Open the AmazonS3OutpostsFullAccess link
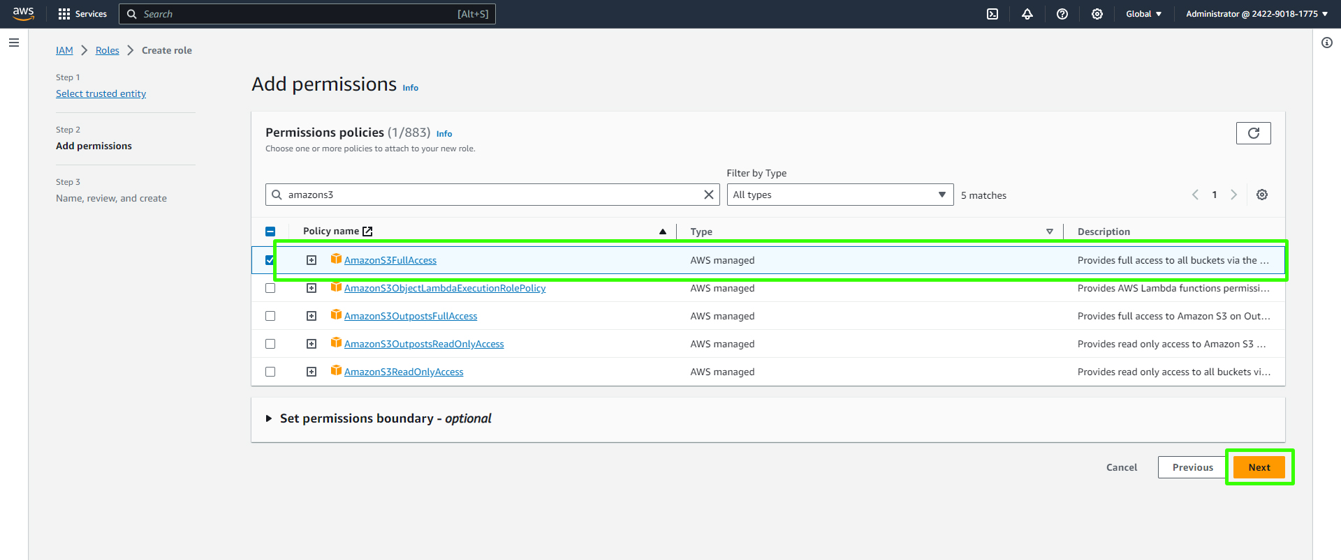The height and width of the screenshot is (560, 1341). click(411, 316)
